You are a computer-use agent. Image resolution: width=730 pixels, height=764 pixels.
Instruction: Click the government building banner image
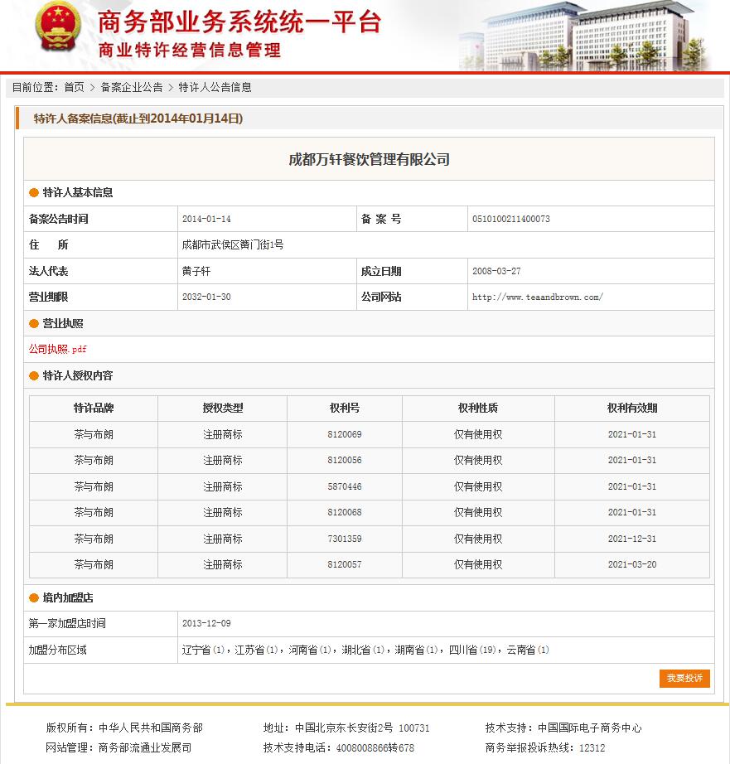[592, 36]
